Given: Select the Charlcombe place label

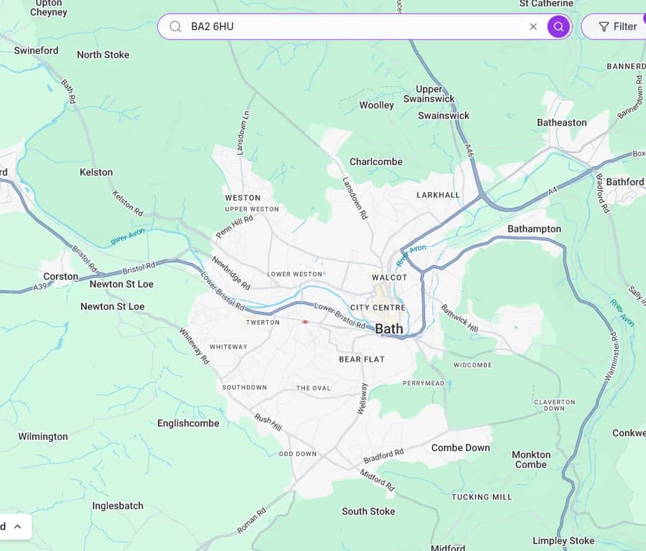Looking at the screenshot, I should click(375, 161).
